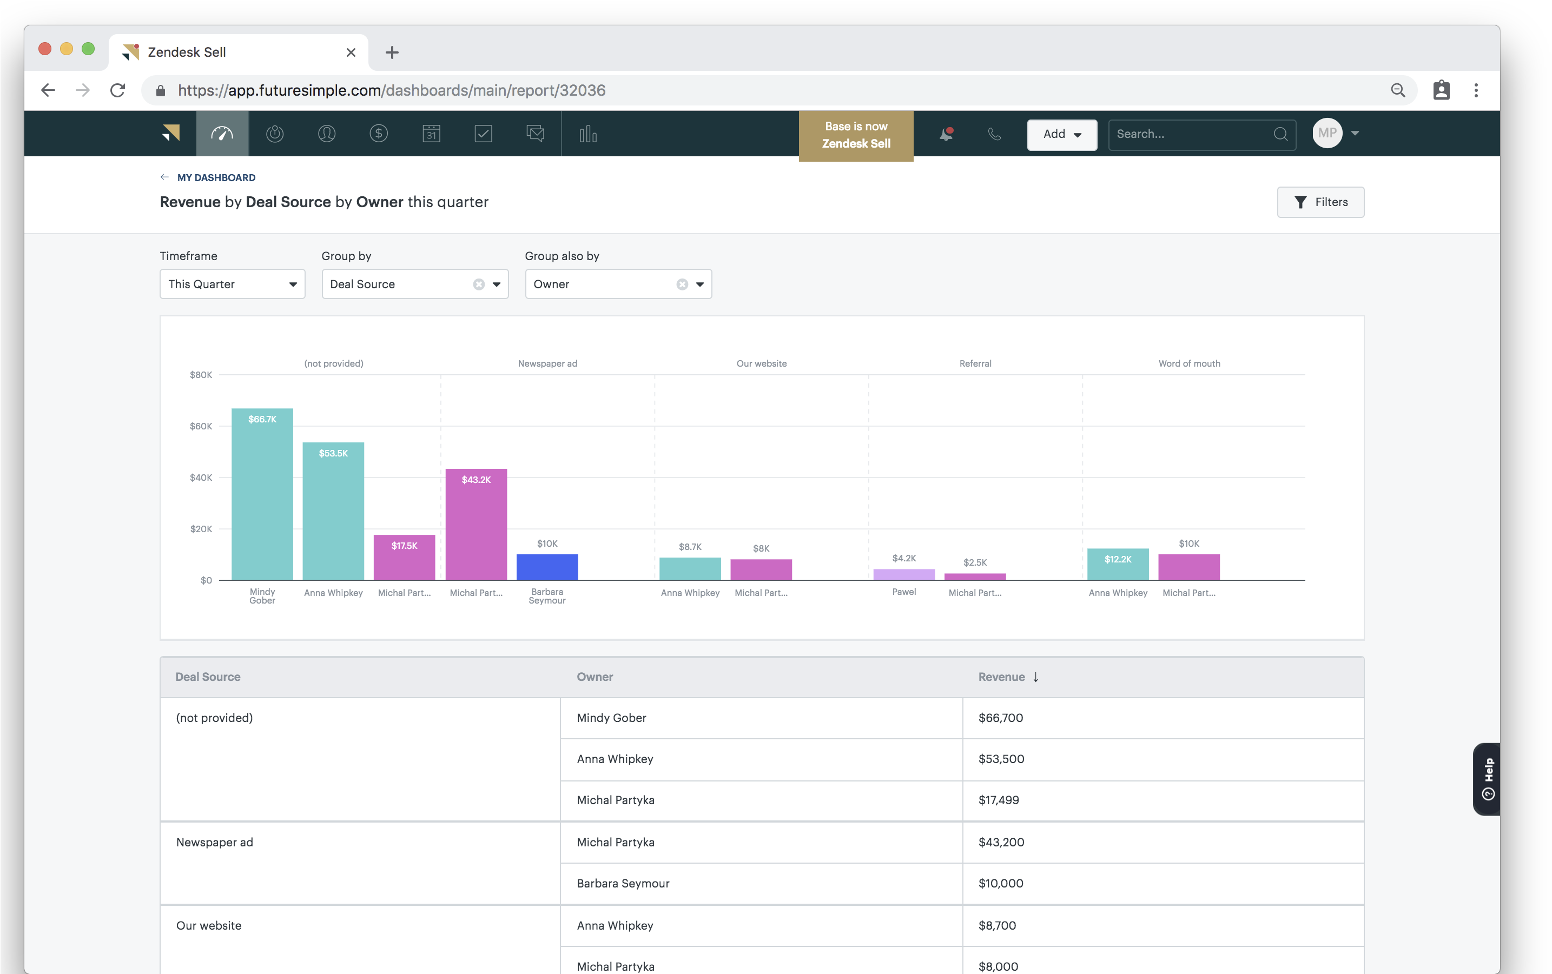
Task: Open the Tasks checkbox icon
Action: pos(483,134)
